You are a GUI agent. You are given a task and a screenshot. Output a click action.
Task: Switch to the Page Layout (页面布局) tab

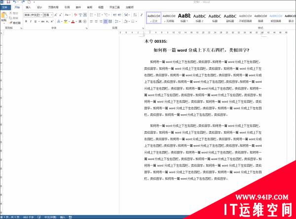[x=53, y=7]
